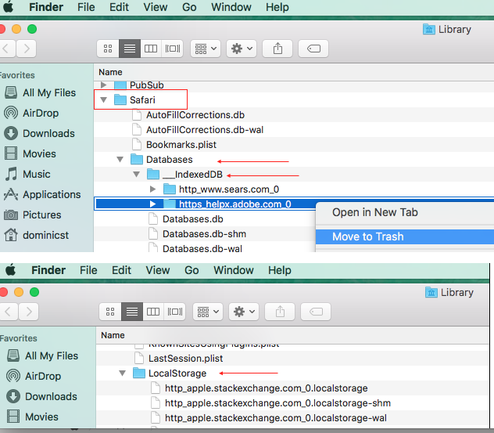Collapse the LocalStorage folder
494x433 pixels.
pos(122,373)
